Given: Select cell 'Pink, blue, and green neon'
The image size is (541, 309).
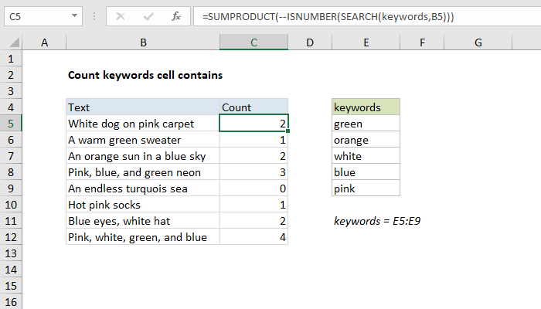Looking at the screenshot, I should [x=143, y=172].
